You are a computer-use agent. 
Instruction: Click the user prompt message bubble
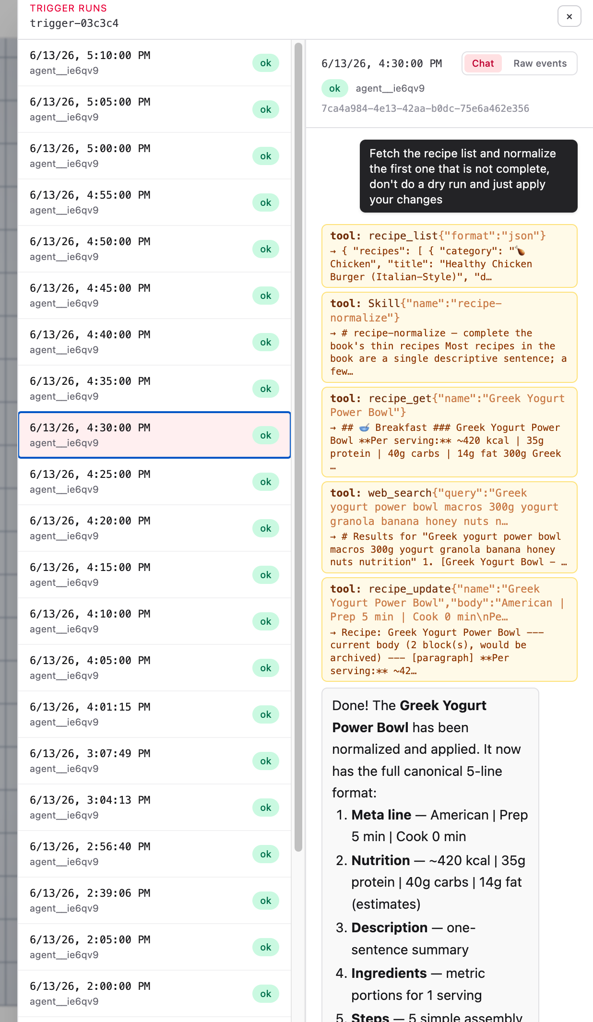pos(468,176)
